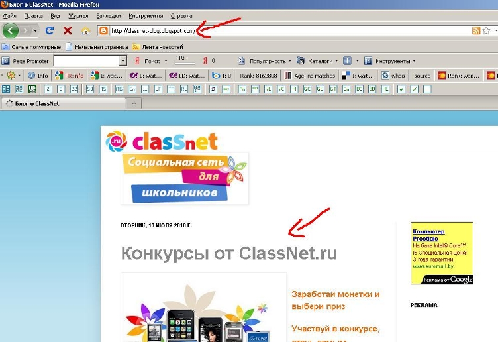Click the Blogger favicon in the address bar
This screenshot has height=342, width=498.
(x=103, y=30)
